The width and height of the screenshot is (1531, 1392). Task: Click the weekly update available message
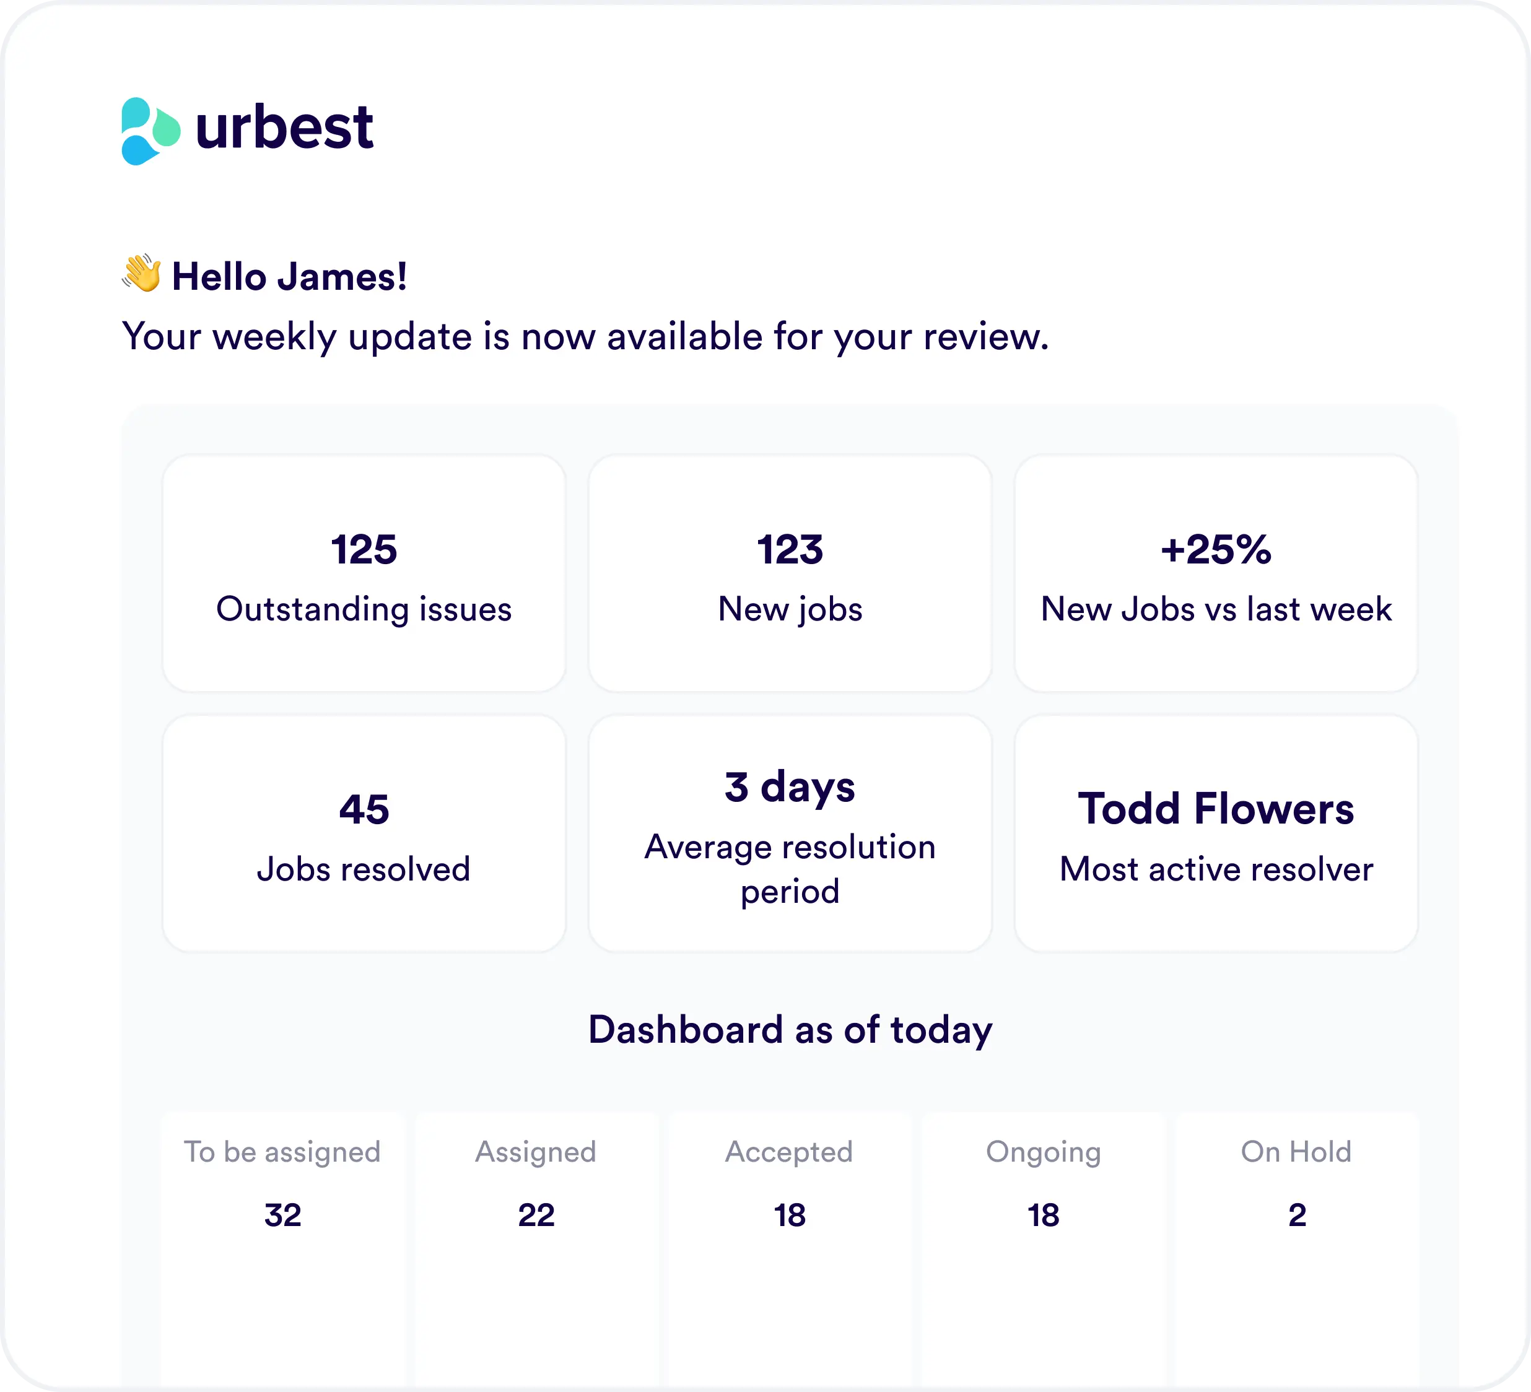(585, 336)
